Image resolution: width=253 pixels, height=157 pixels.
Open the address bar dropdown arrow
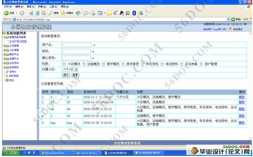tap(228, 19)
